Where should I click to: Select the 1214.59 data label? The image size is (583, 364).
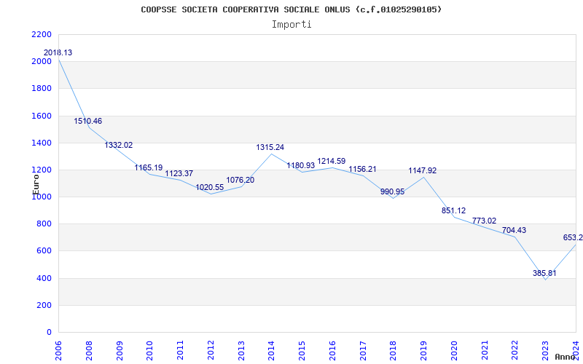point(332,161)
